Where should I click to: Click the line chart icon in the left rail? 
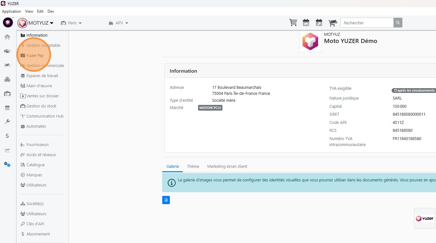pos(7,150)
